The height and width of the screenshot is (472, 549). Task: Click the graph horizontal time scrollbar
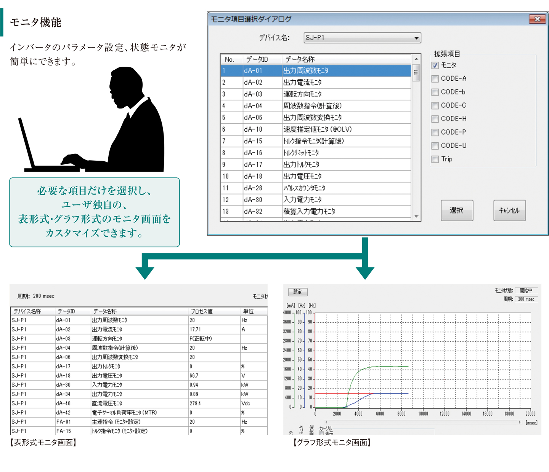tap(423, 422)
